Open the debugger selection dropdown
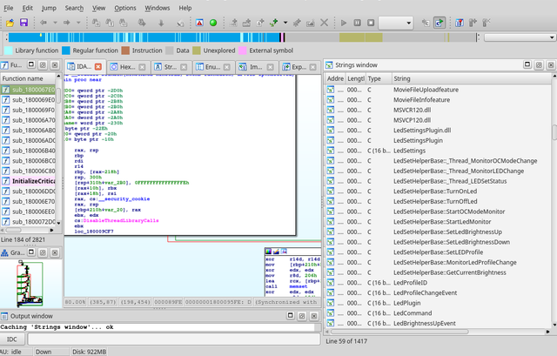Screen dimensions: 557x356 [x=396, y=22]
